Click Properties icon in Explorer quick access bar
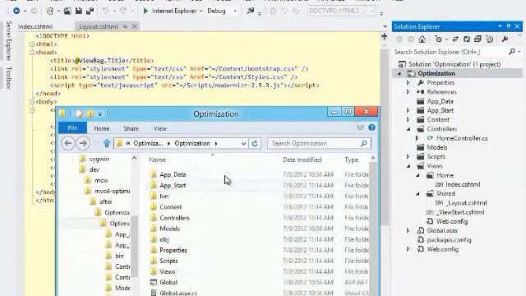This screenshot has height=296, width=526. [79, 113]
